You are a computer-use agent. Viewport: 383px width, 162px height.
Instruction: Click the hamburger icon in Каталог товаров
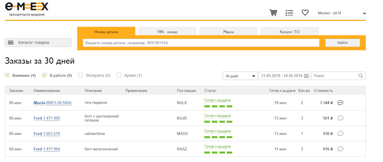pos(10,43)
